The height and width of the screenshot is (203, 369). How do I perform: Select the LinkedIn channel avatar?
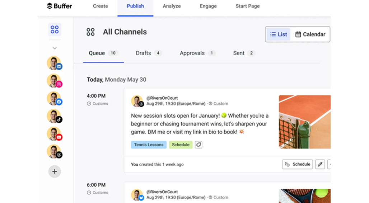pyautogui.click(x=54, y=63)
